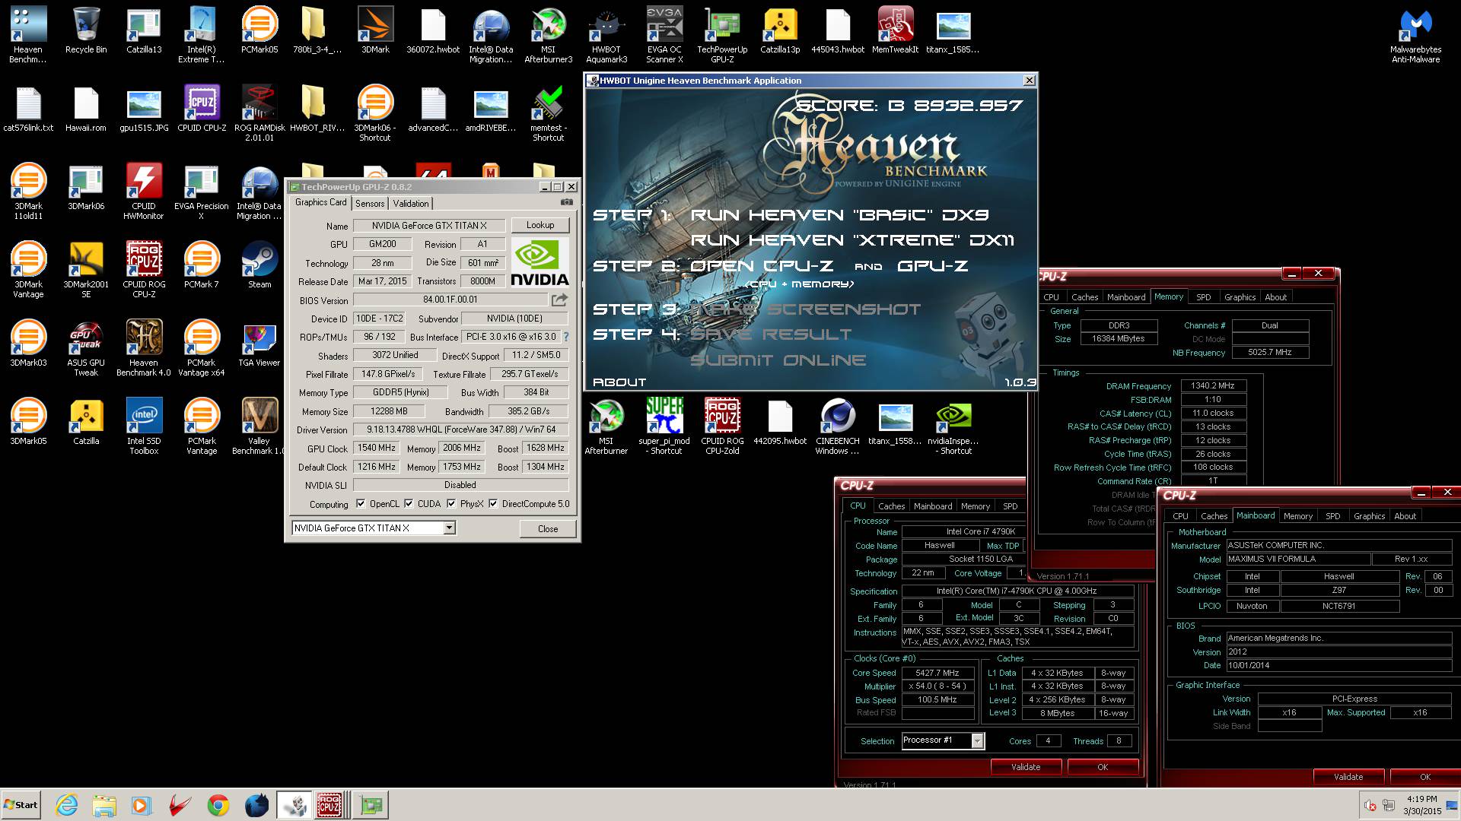Viewport: 1461px width, 821px height.
Task: Click Run Heaven "Basic" DX9
Action: tap(839, 215)
